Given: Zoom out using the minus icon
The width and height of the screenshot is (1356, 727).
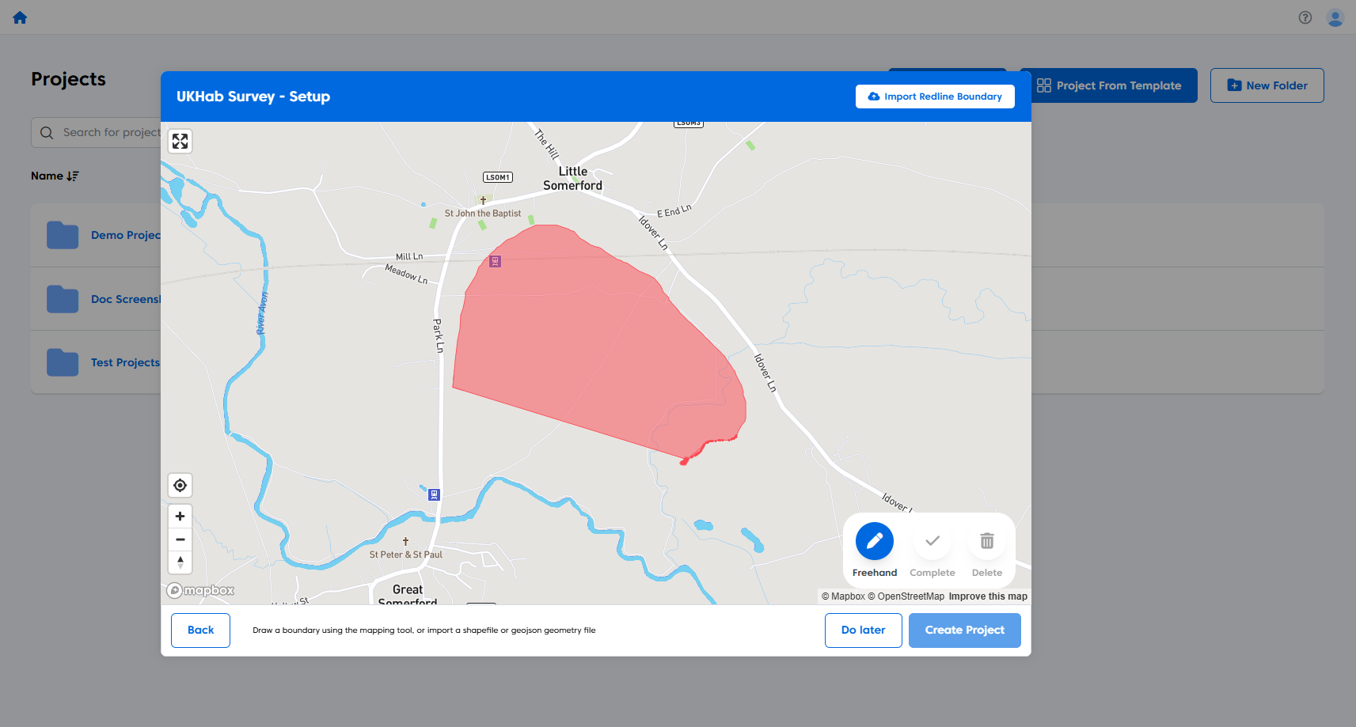Looking at the screenshot, I should [x=180, y=540].
